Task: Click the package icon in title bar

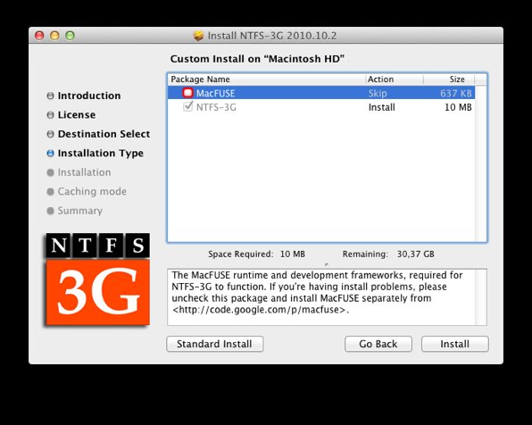Action: pyautogui.click(x=198, y=36)
